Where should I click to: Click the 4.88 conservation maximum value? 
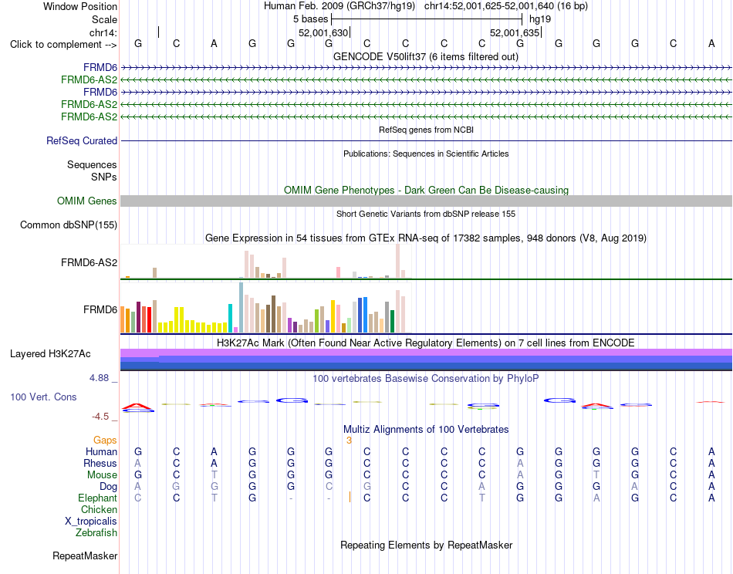(x=99, y=378)
